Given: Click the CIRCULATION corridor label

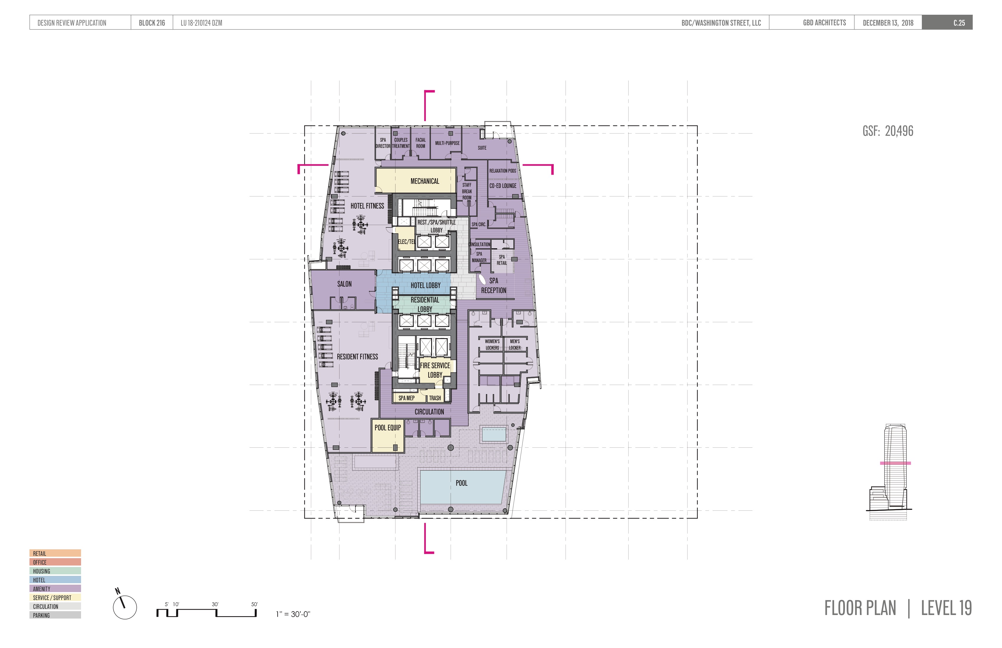Looking at the screenshot, I should point(429,412).
